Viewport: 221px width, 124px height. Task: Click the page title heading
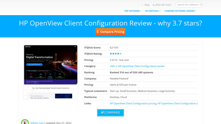(x=110, y=23)
